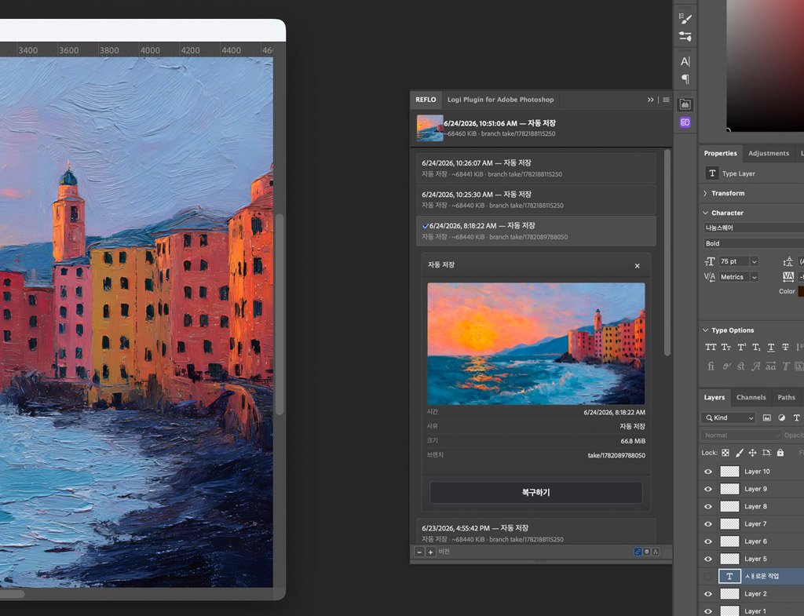Lock transparent pixels in Layers panel
The height and width of the screenshot is (616, 804).
click(x=725, y=453)
